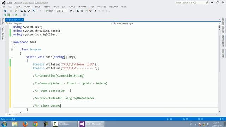Open the Firefox taskbar icon

pos(25,124)
